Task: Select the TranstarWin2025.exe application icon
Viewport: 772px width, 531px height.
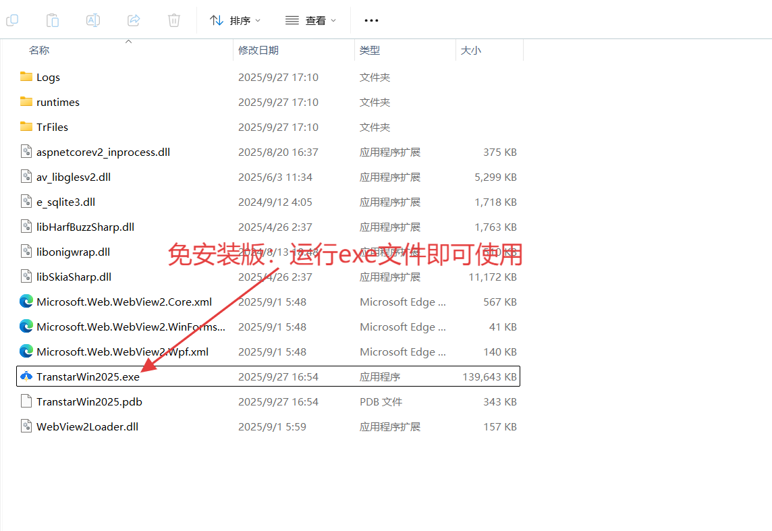Action: pyautogui.click(x=26, y=376)
